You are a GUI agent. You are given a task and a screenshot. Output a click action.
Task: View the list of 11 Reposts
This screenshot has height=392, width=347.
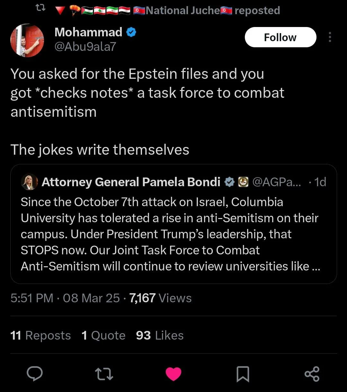coord(40,335)
